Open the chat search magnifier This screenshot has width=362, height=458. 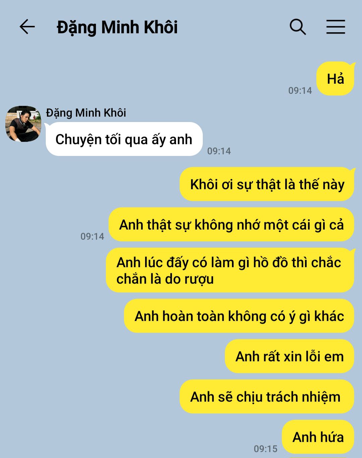298,27
